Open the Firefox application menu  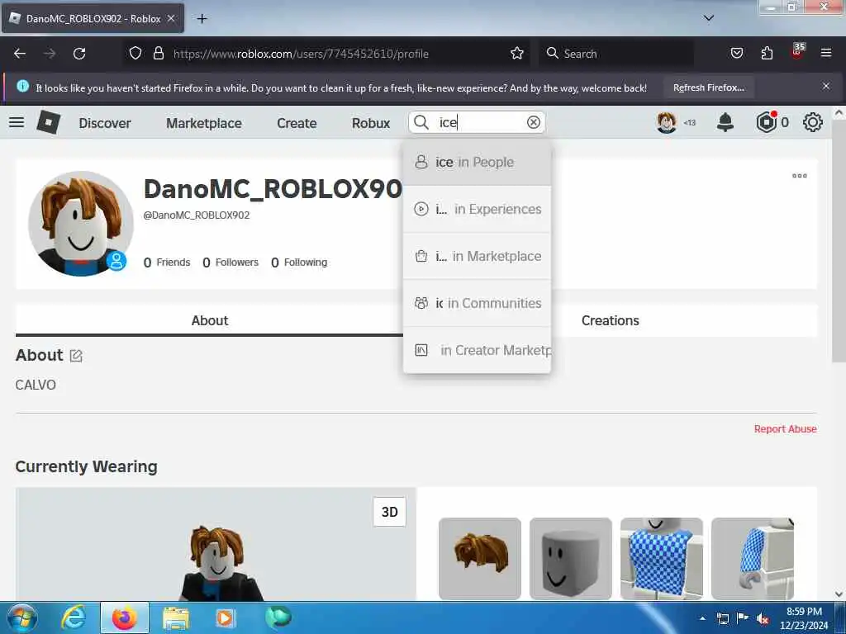pyautogui.click(x=826, y=53)
